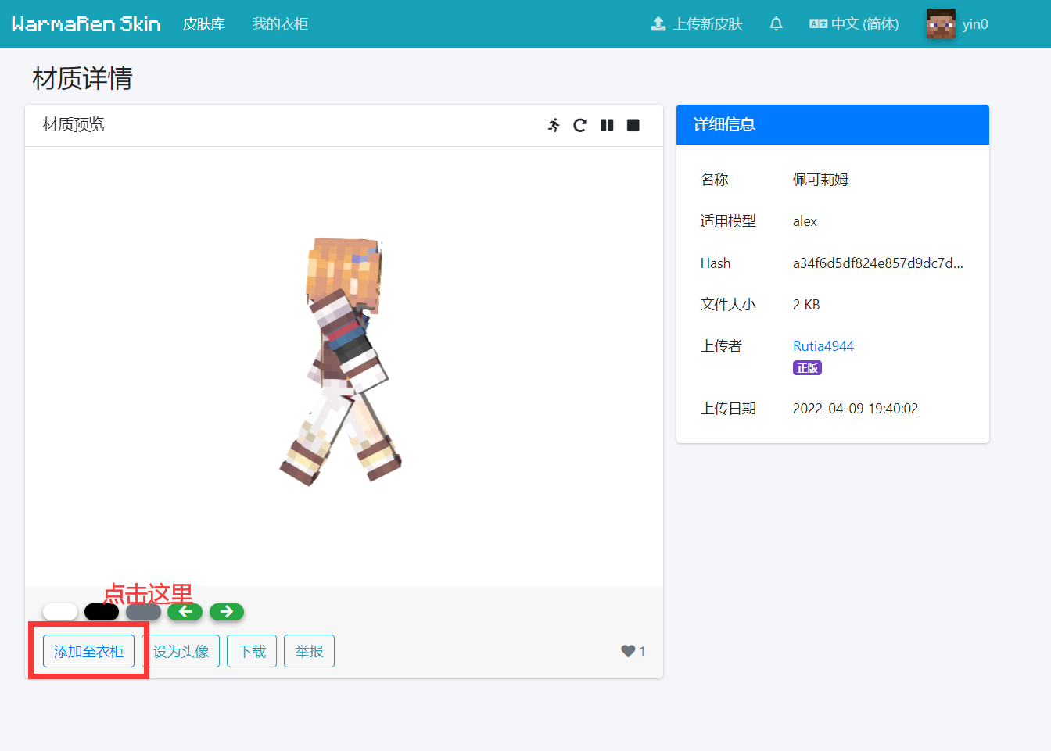Click the 设为头像 button
The width and height of the screenshot is (1051, 751).
point(181,651)
